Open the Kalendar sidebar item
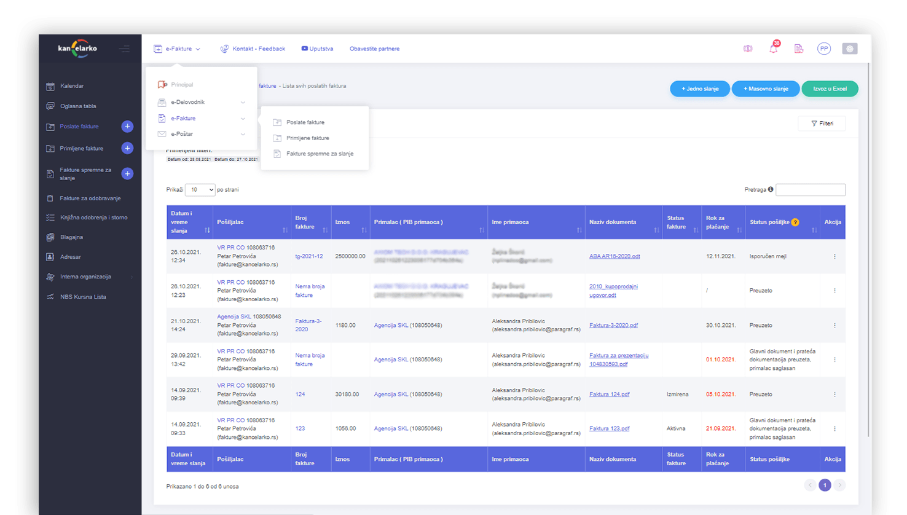 pos(72,86)
